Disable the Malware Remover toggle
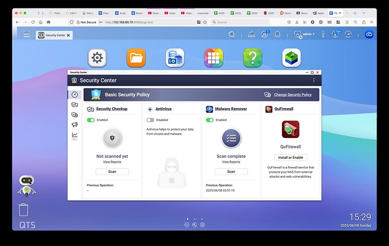389x246 pixels. click(210, 120)
